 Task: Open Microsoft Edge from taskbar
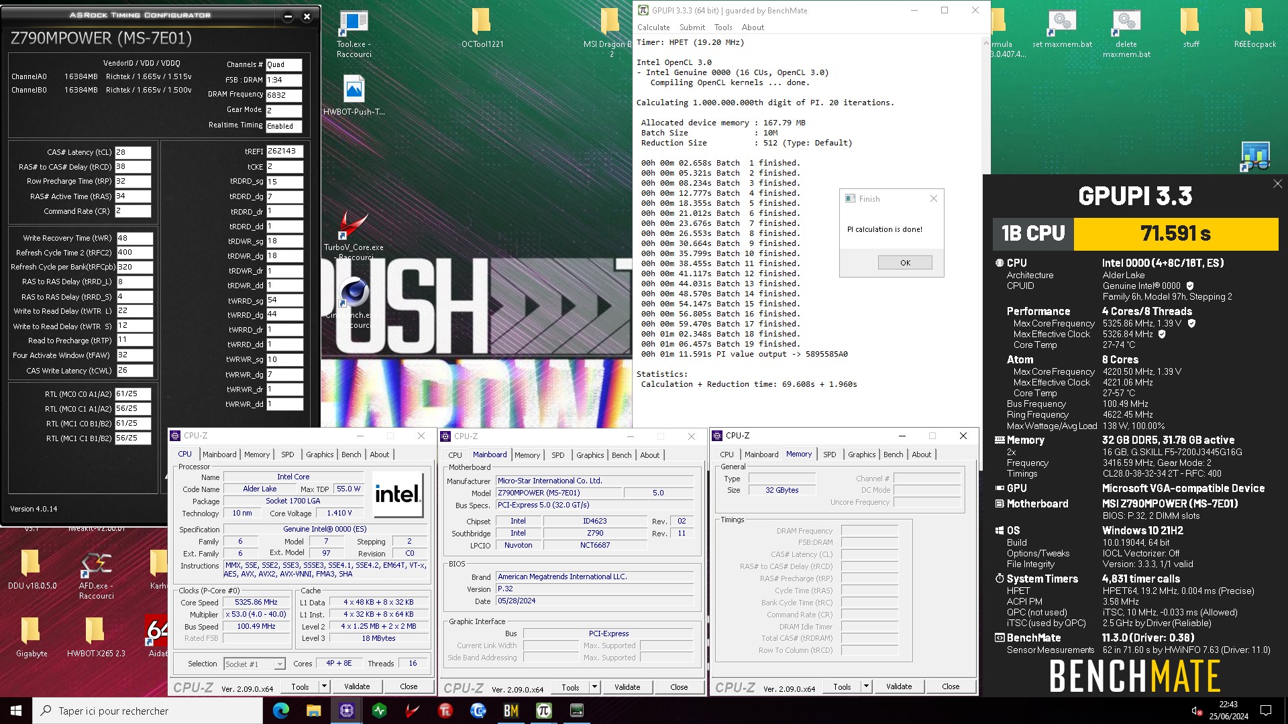click(x=281, y=711)
